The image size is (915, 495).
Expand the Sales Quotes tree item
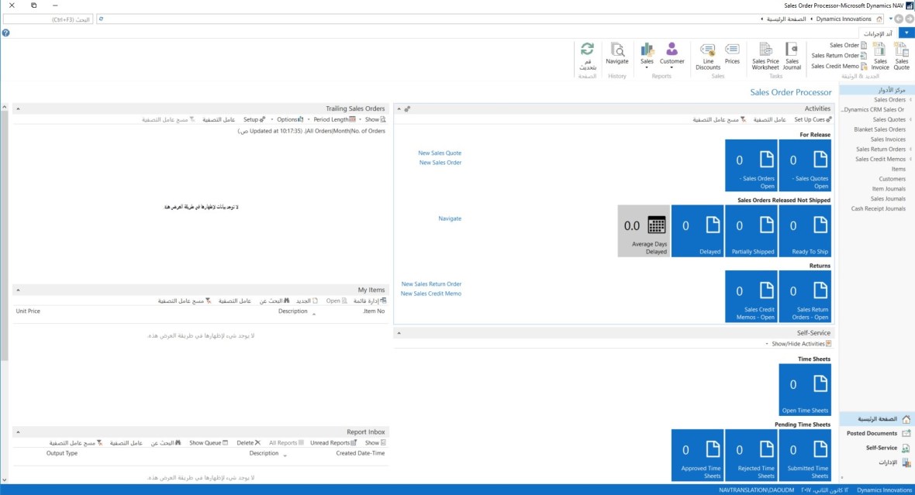tap(910, 120)
